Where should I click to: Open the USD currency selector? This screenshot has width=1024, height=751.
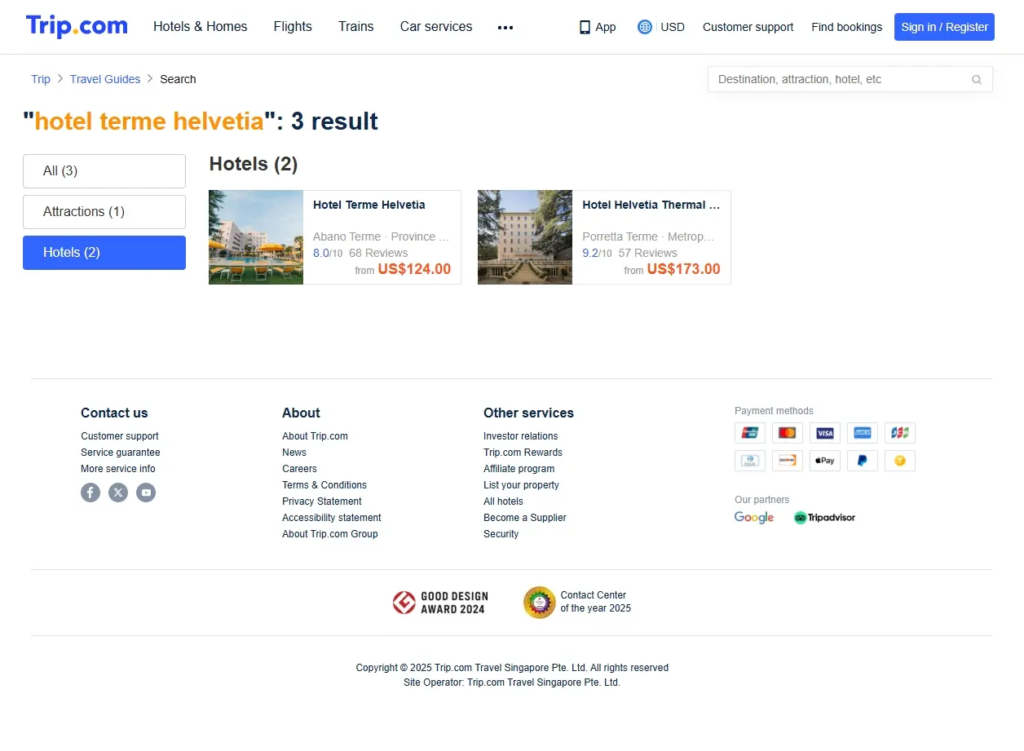(x=673, y=27)
